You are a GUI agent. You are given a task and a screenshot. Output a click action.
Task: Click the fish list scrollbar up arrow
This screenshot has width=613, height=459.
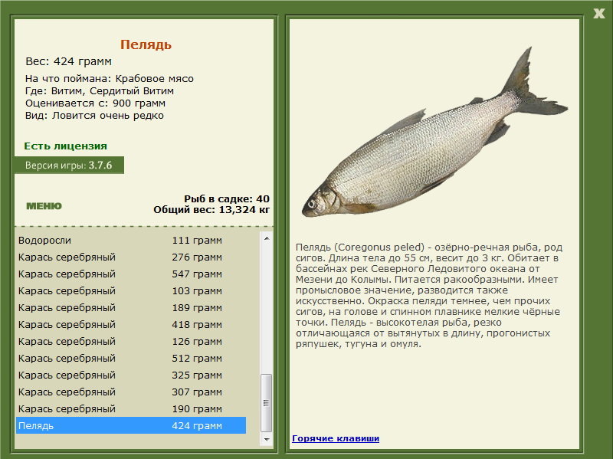(x=267, y=238)
